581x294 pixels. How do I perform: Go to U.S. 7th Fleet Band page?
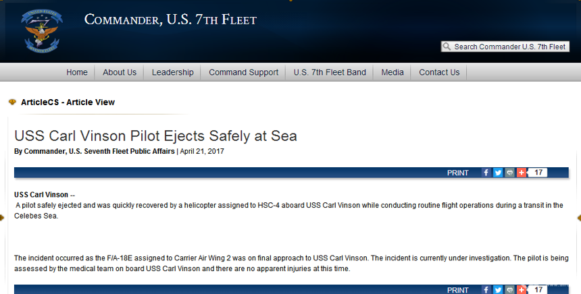330,72
